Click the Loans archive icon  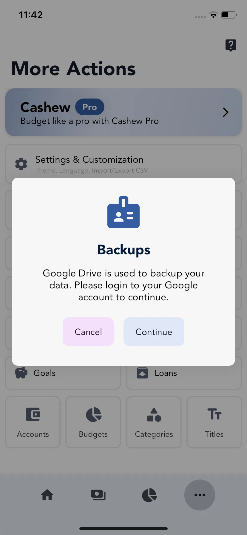click(142, 373)
